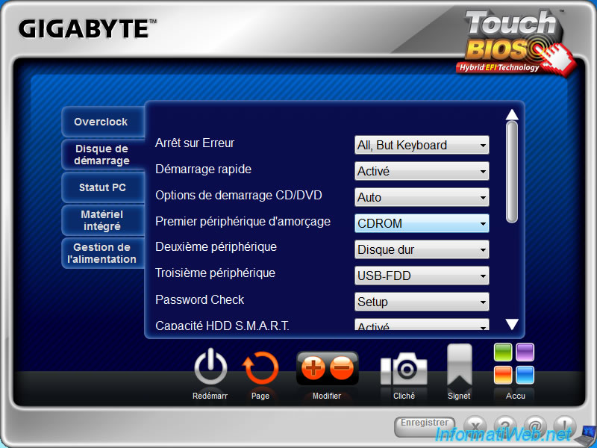
Task: Open the Capacité HDD S.M.A.R.T. dropdown
Action: click(422, 325)
